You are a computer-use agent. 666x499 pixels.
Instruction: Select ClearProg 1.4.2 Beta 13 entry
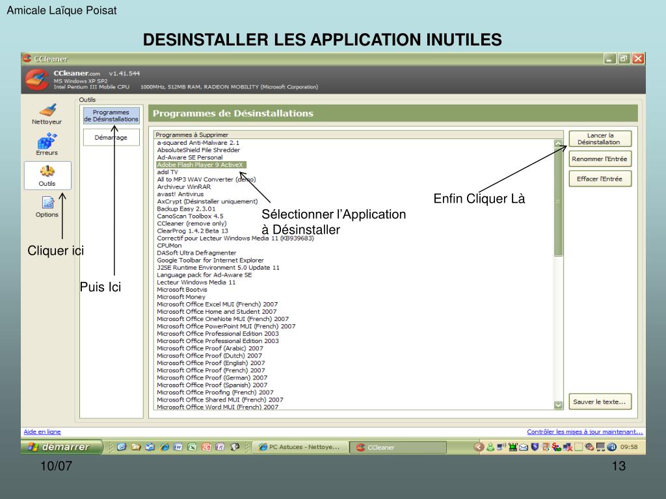(x=193, y=231)
